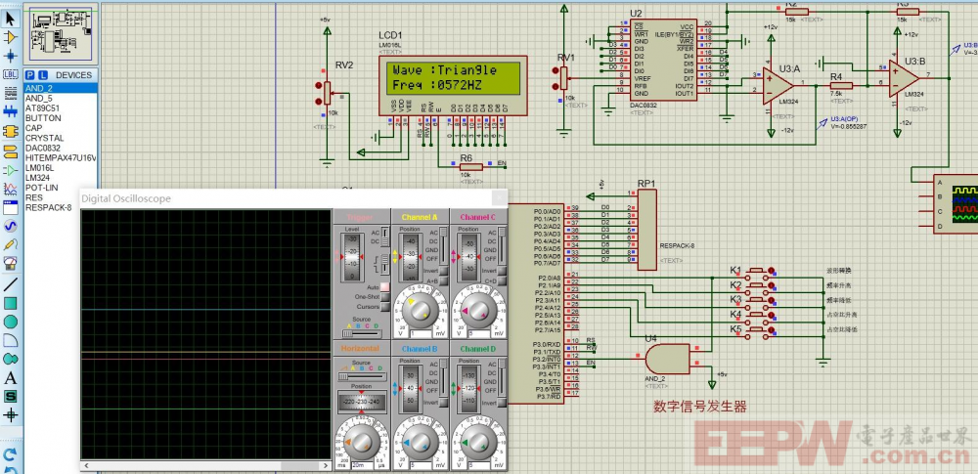Click the Trigger Level thumbwheel
Image resolution: width=978 pixels, height=474 pixels.
tap(352, 257)
